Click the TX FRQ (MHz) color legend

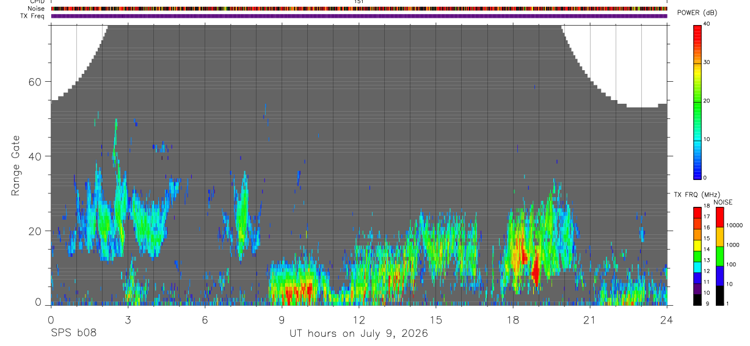(x=697, y=256)
